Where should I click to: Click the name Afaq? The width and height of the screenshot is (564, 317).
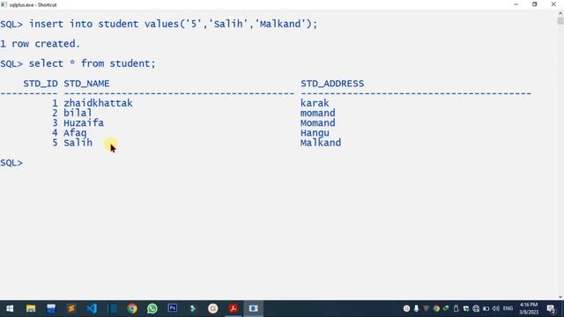click(x=75, y=133)
